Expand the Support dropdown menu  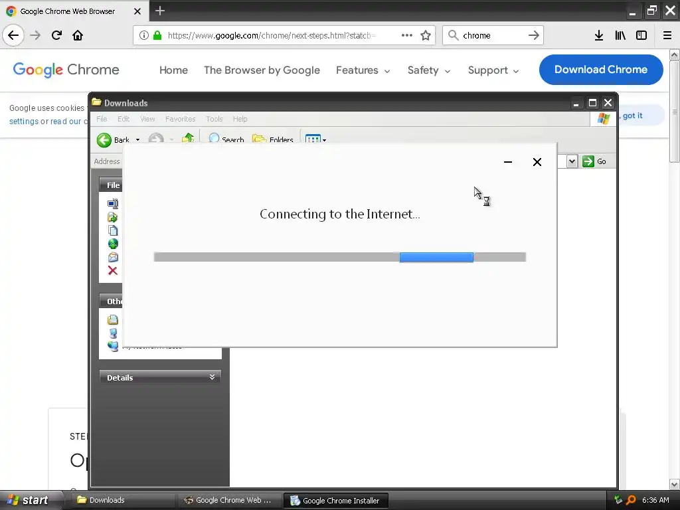[493, 70]
